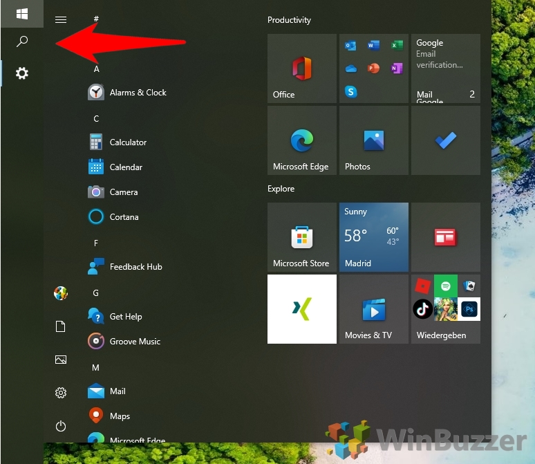Click the F letter header
The width and height of the screenshot is (535, 464).
96,243
